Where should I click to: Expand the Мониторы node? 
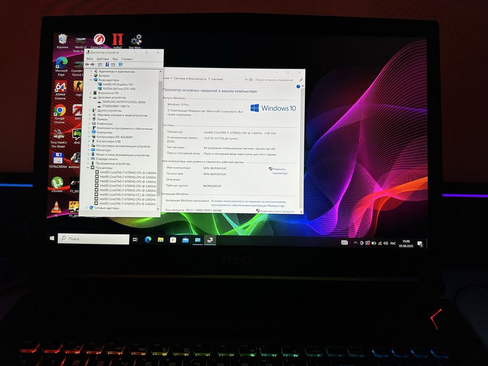89,150
